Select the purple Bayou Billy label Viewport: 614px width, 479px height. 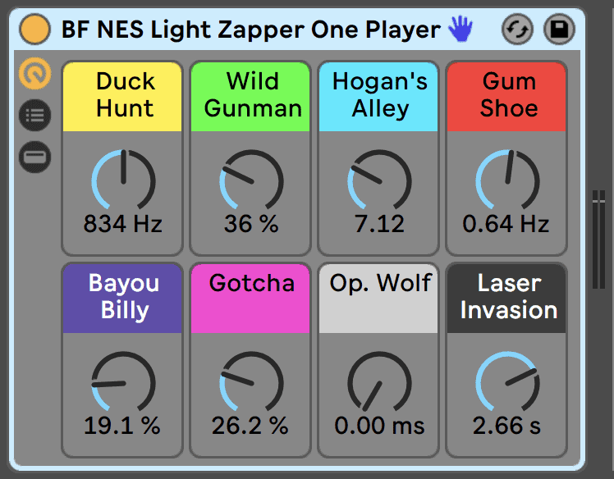point(122,299)
